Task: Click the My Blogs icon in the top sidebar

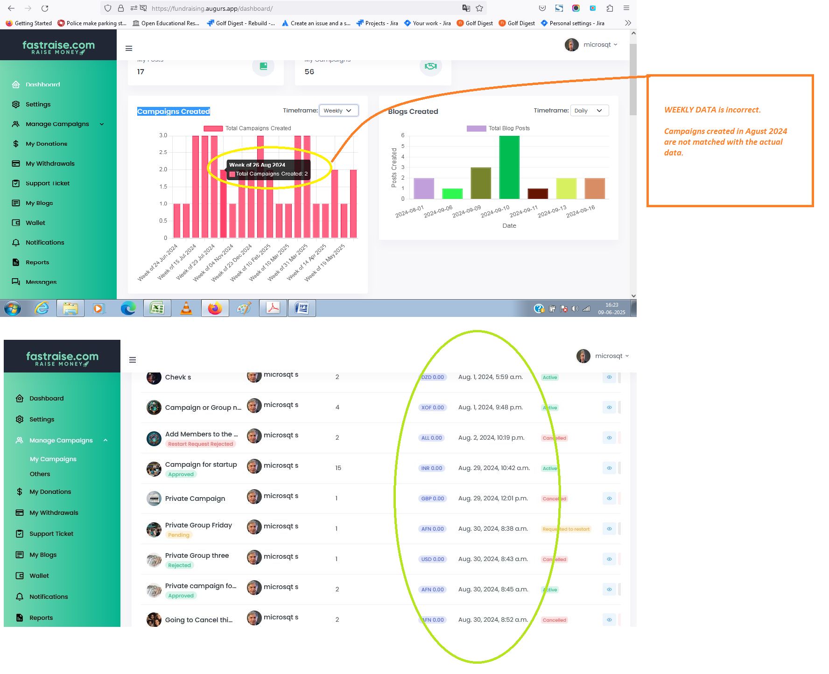Action: tap(16, 203)
